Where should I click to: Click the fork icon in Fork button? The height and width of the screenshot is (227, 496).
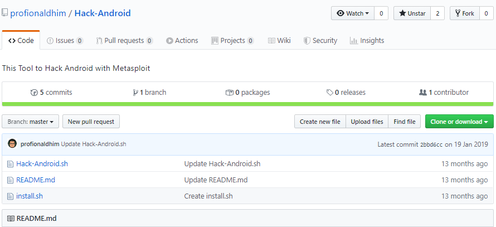click(458, 13)
